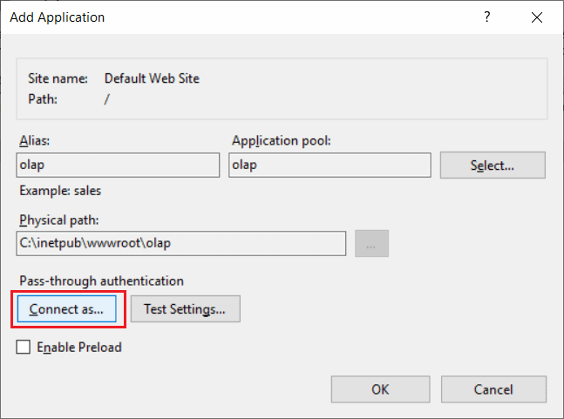The image size is (564, 419).
Task: Cancel adding the application
Action: click(493, 389)
